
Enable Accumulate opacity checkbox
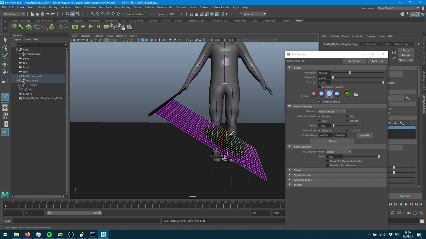pos(319,87)
